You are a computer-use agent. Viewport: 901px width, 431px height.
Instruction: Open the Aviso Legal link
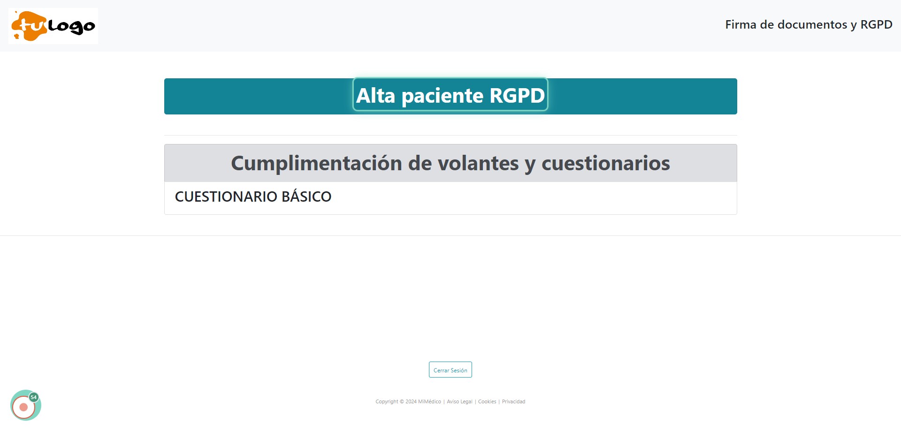pyautogui.click(x=459, y=402)
